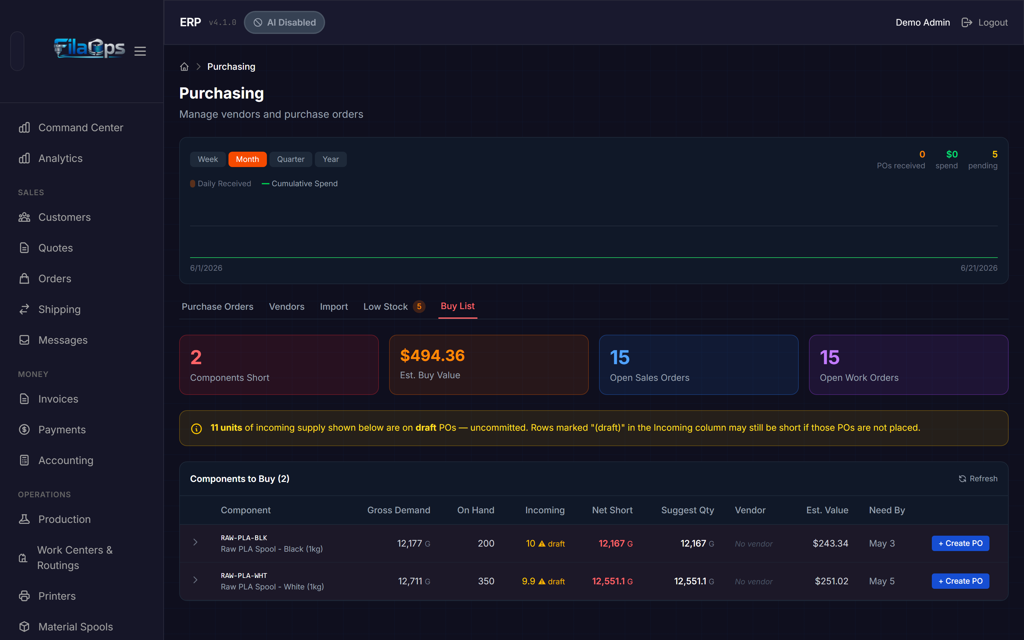Select the Year time range
The image size is (1024, 640).
(331, 159)
